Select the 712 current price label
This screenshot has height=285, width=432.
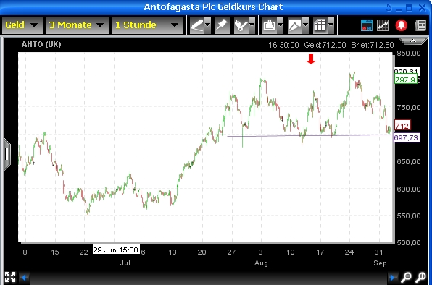pyautogui.click(x=402, y=126)
